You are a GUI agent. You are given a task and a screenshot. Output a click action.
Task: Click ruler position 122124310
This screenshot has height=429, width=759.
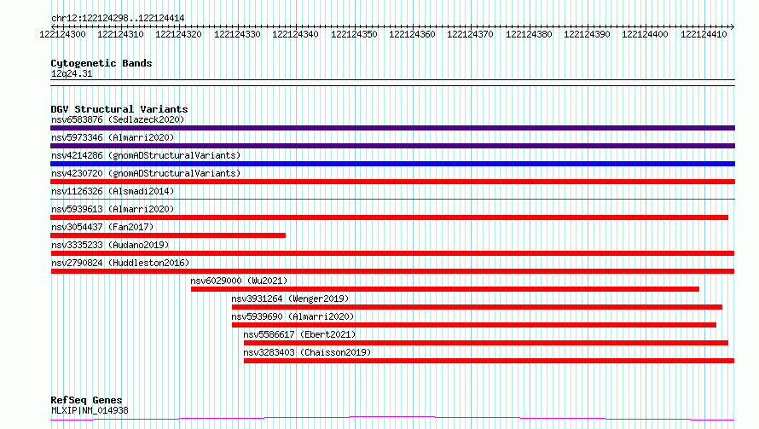coord(120,34)
